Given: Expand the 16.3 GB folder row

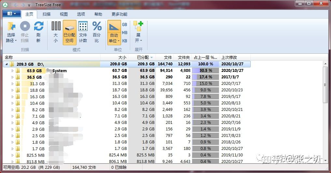Looking at the screenshot, I should (x=12, y=97).
